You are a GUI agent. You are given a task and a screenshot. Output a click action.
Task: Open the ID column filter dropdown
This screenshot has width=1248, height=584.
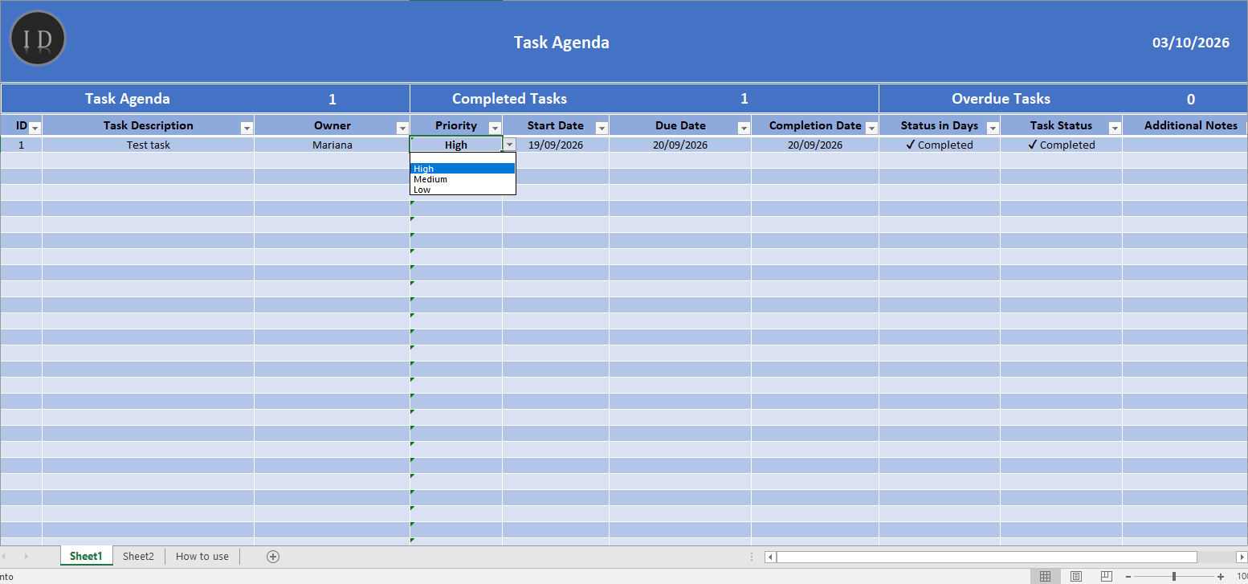(x=35, y=129)
